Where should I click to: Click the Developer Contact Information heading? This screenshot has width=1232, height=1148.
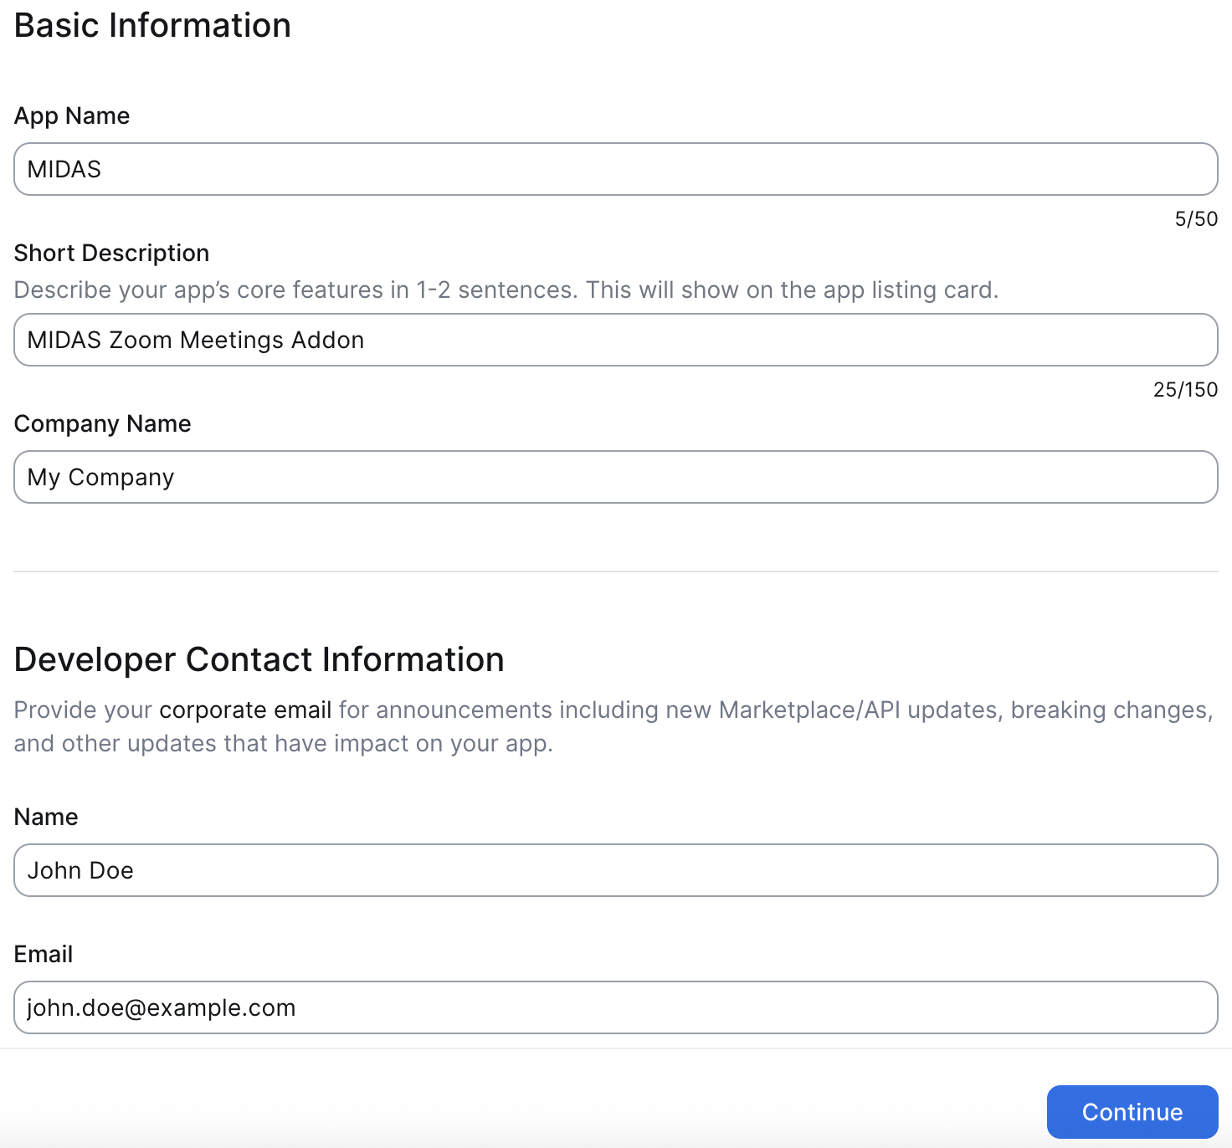tap(259, 659)
